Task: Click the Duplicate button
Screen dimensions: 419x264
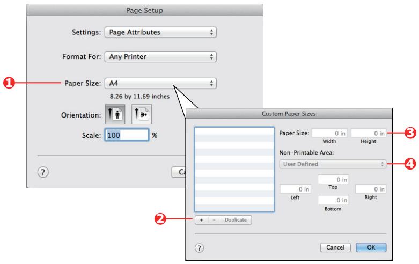Action: [x=236, y=220]
